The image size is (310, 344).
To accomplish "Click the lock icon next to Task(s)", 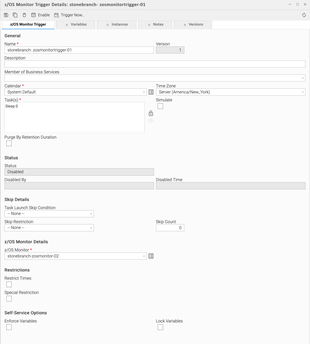I will click(x=151, y=113).
